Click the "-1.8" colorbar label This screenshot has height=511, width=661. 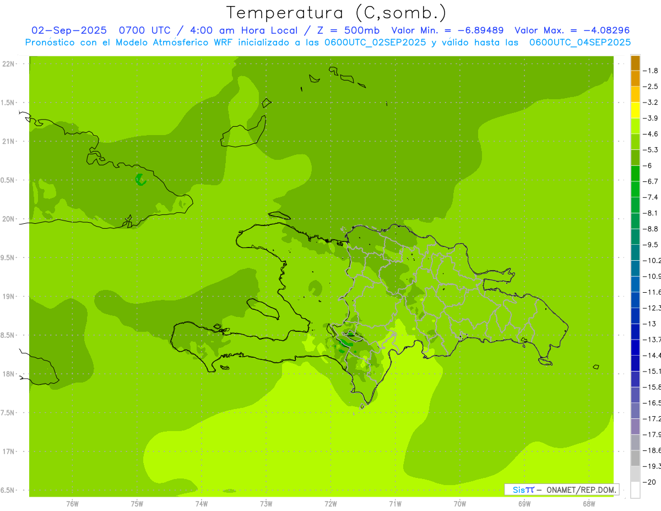coord(650,71)
